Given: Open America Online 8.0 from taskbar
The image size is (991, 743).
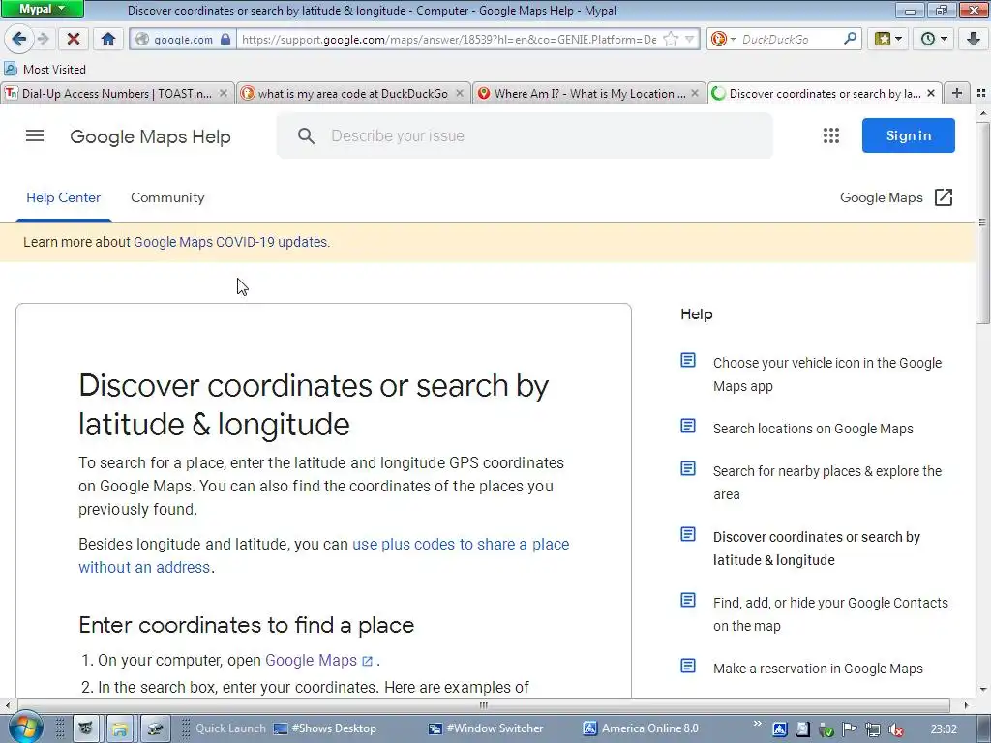Looking at the screenshot, I should pyautogui.click(x=641, y=728).
